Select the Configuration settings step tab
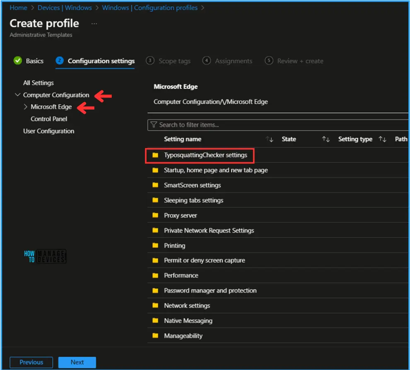 [x=95, y=61]
